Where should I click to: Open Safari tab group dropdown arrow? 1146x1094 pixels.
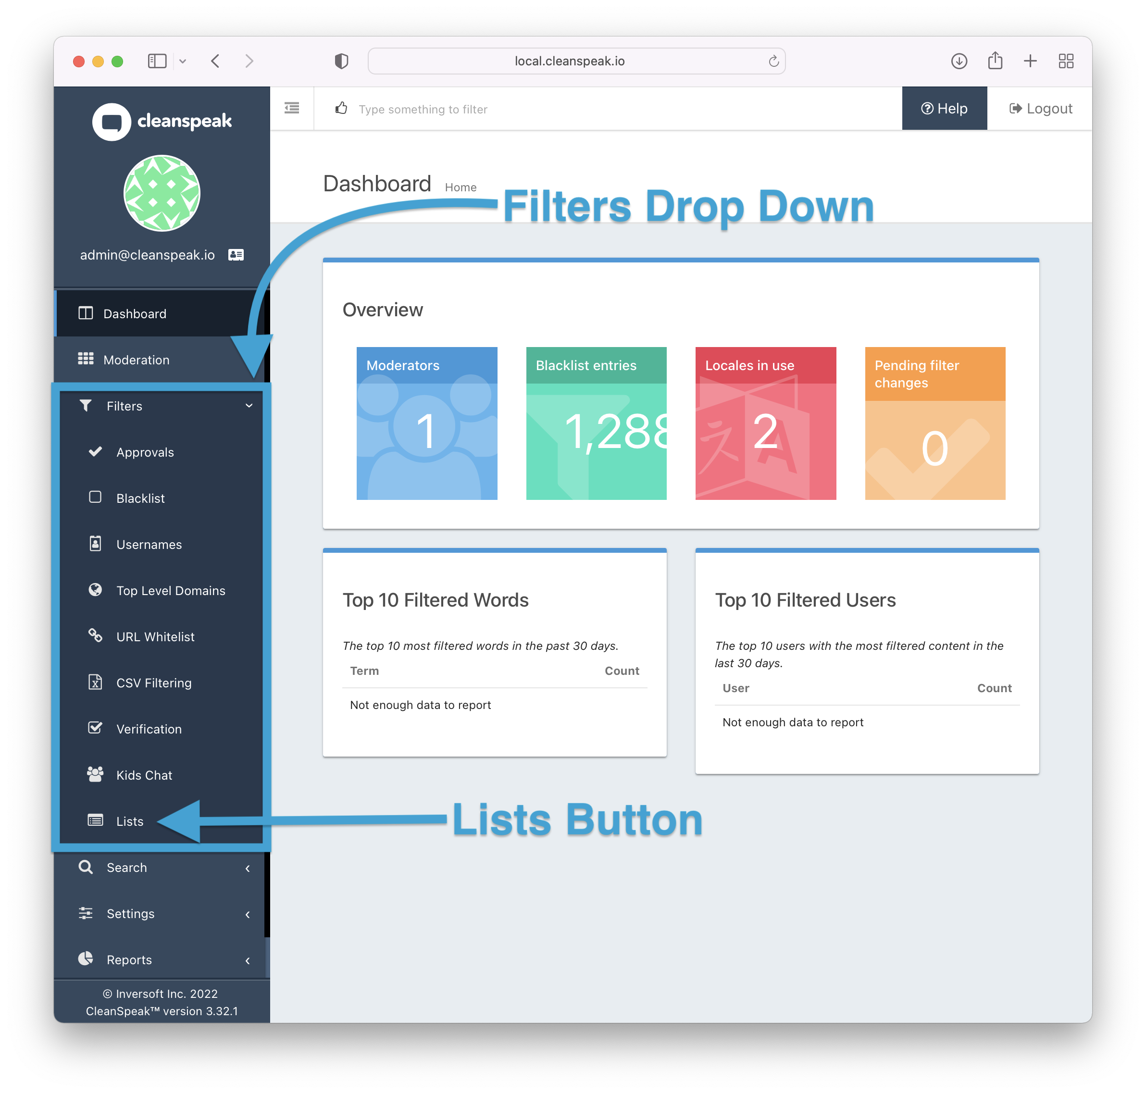click(183, 61)
